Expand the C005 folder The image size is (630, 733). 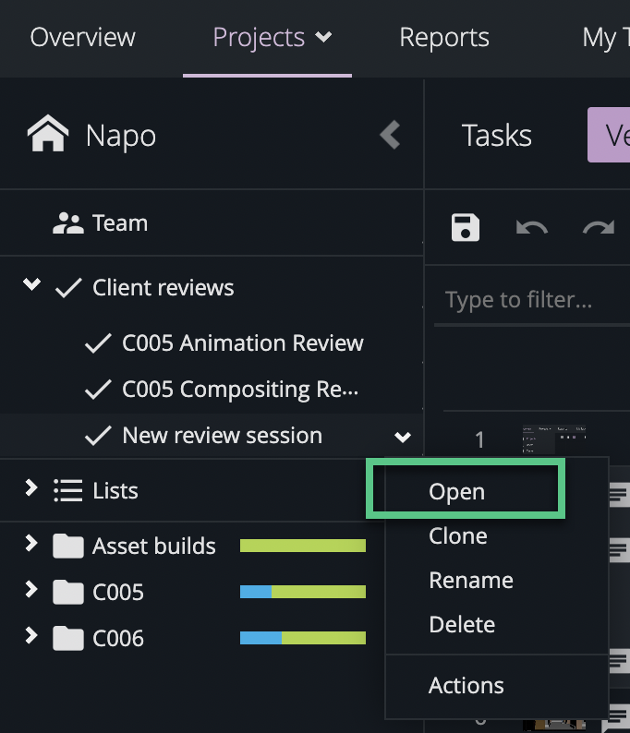point(31,590)
